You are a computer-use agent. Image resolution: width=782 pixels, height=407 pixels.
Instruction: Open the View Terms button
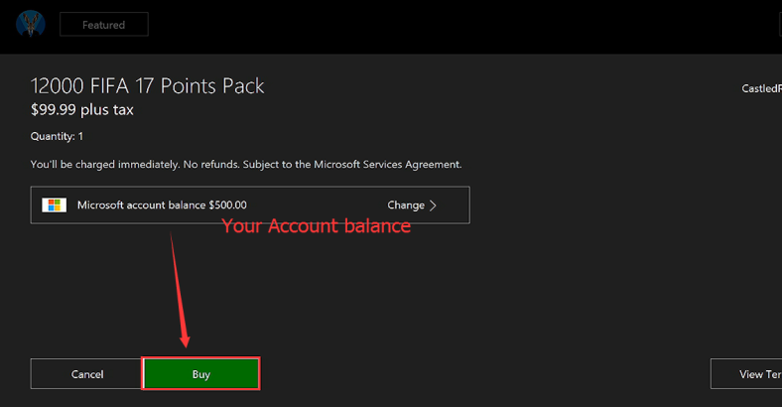coord(746,373)
